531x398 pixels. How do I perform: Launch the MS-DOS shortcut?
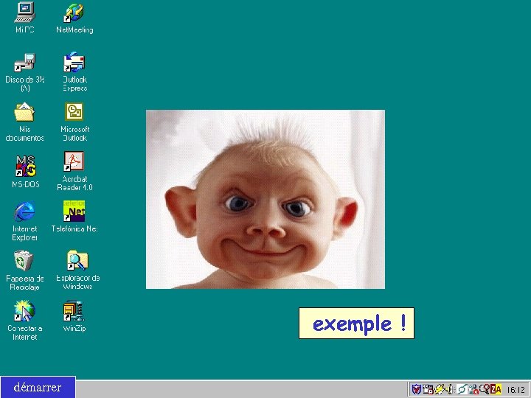click(25, 172)
